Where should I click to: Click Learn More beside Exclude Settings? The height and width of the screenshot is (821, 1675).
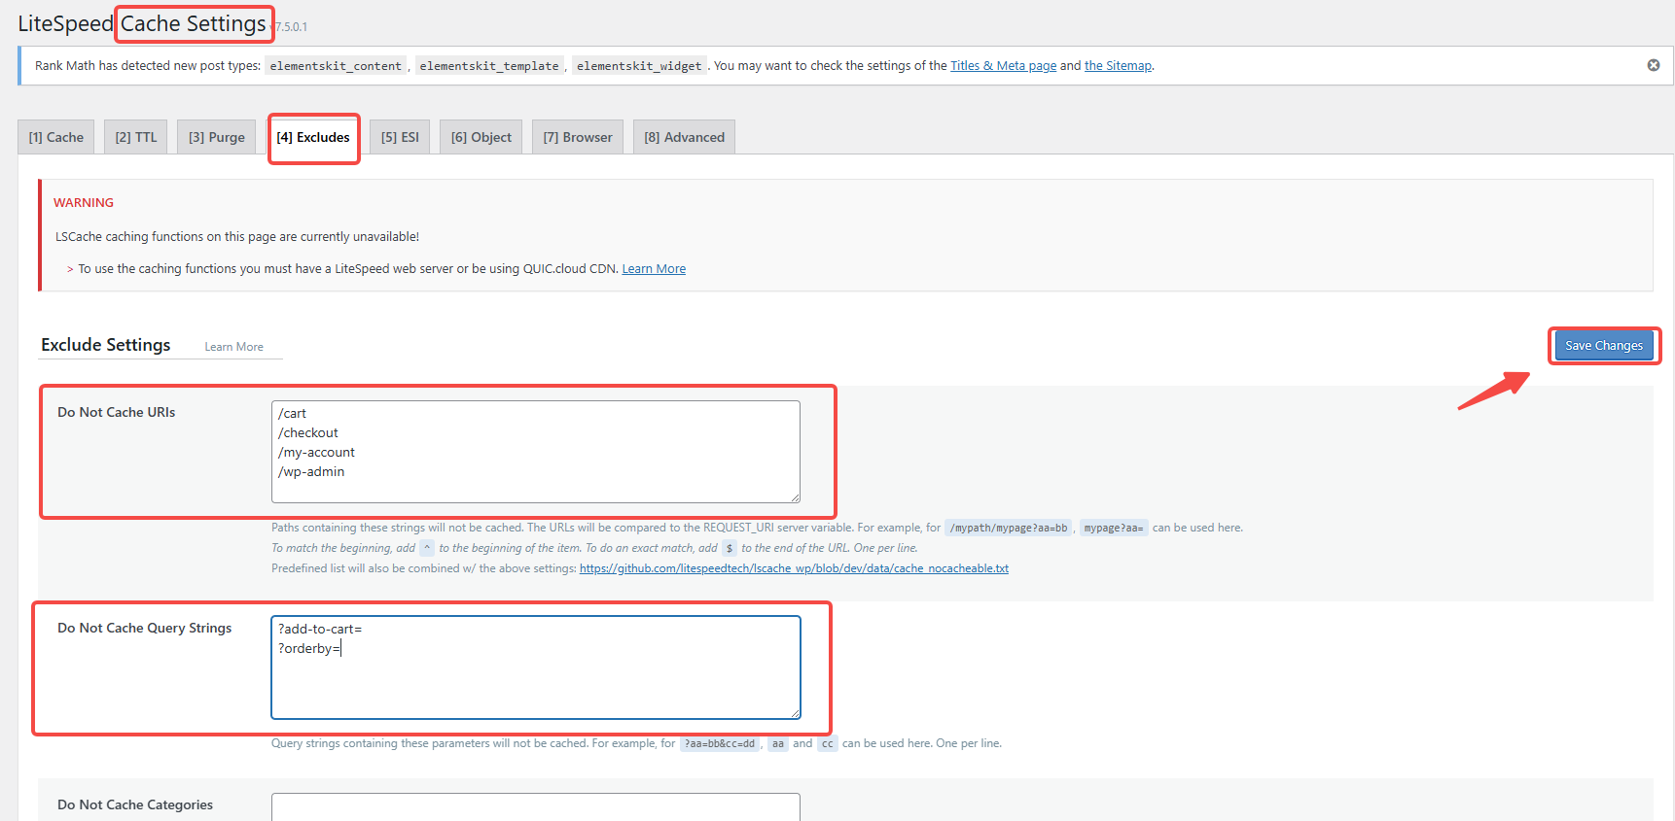233,347
